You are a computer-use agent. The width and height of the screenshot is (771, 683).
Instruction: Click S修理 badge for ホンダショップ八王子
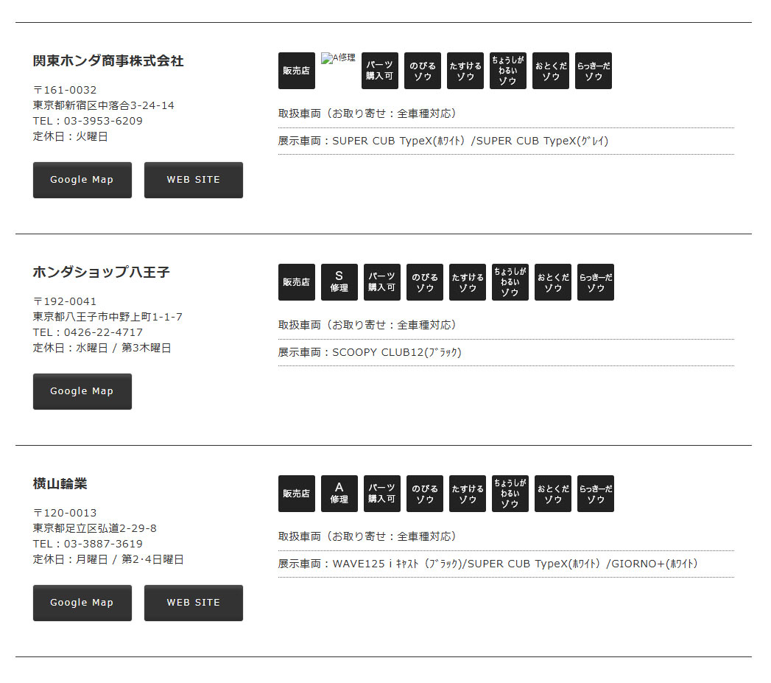click(x=339, y=282)
